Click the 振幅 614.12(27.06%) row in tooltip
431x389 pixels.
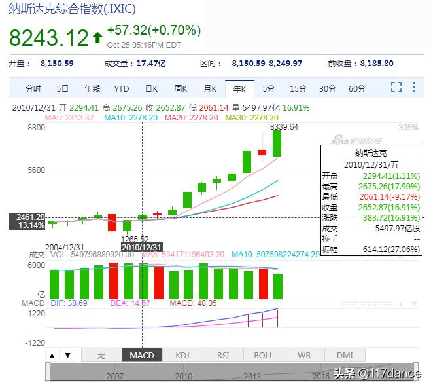(x=371, y=250)
